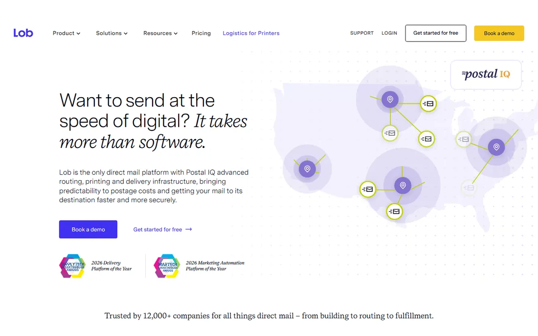Click 2026 Marketing Automation Platform of the Year text

(215, 266)
